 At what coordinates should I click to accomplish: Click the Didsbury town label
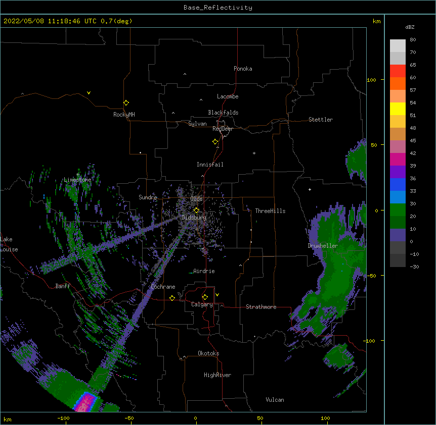[194, 218]
